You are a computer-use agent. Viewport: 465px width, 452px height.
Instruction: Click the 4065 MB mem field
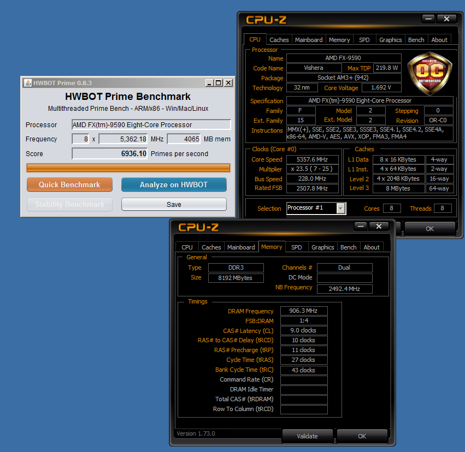184,139
